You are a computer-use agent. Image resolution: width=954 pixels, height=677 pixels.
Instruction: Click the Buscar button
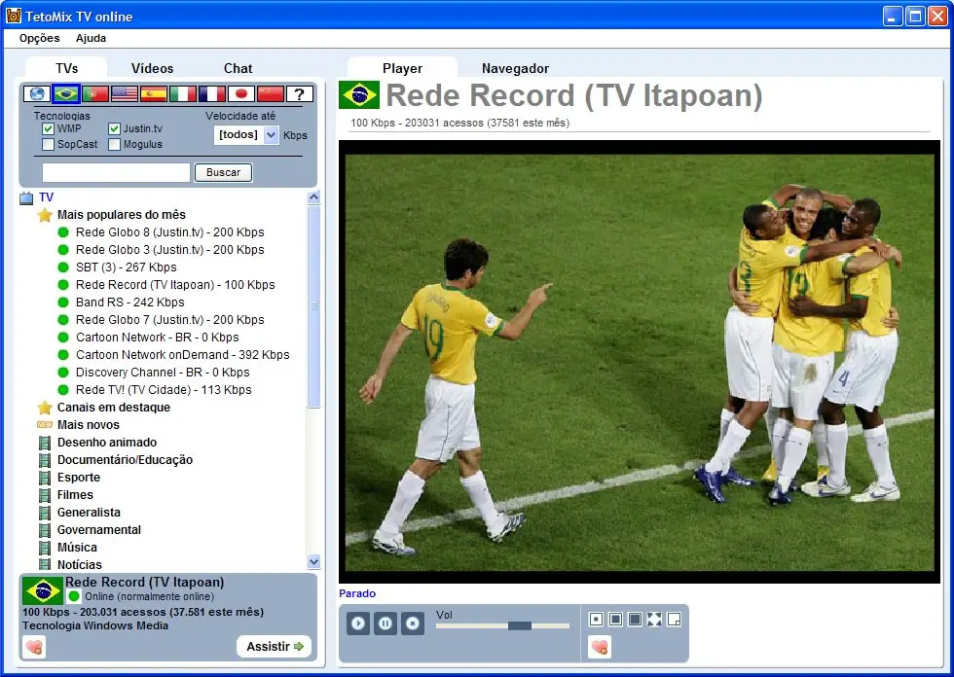coord(223,172)
